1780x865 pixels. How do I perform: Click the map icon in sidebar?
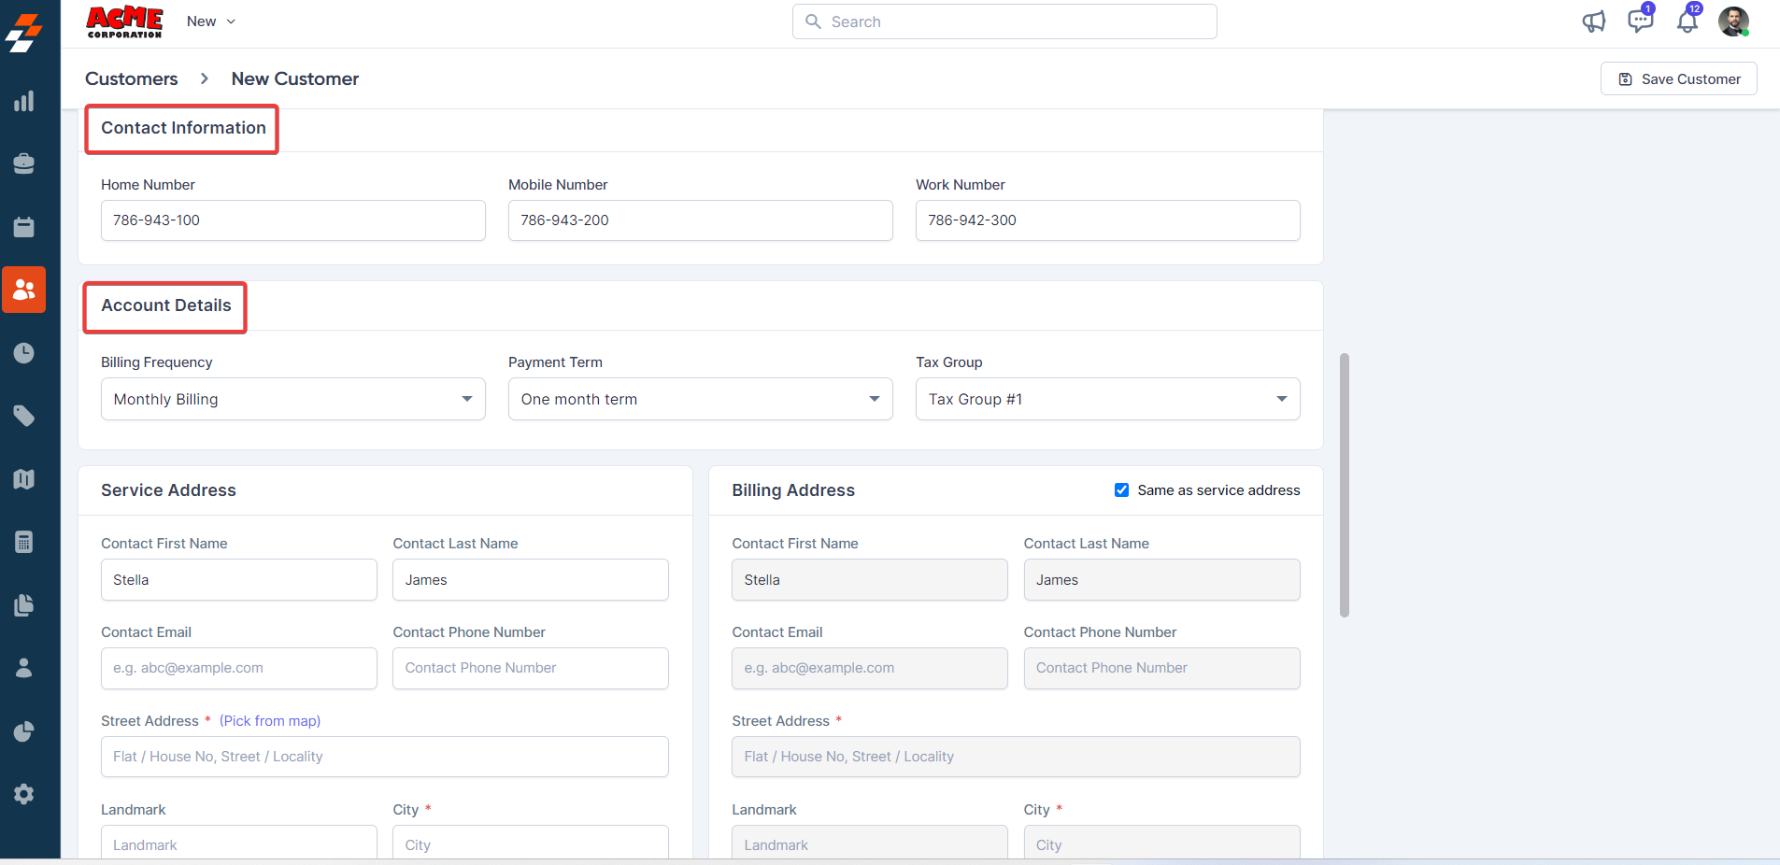pos(24,479)
